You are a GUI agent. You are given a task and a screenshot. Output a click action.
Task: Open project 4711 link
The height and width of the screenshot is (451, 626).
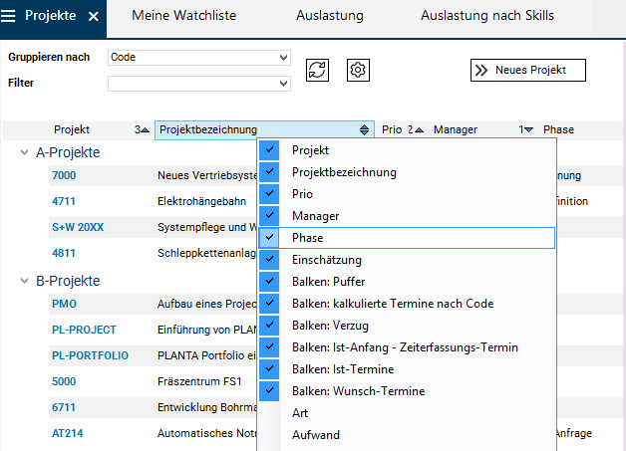64,201
